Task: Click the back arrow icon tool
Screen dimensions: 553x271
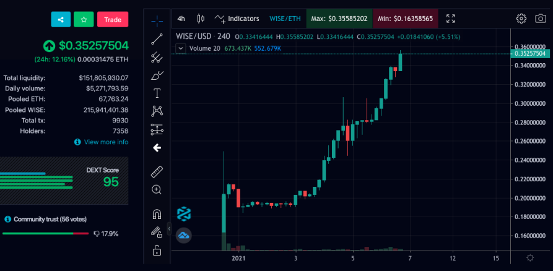Action: (x=157, y=148)
